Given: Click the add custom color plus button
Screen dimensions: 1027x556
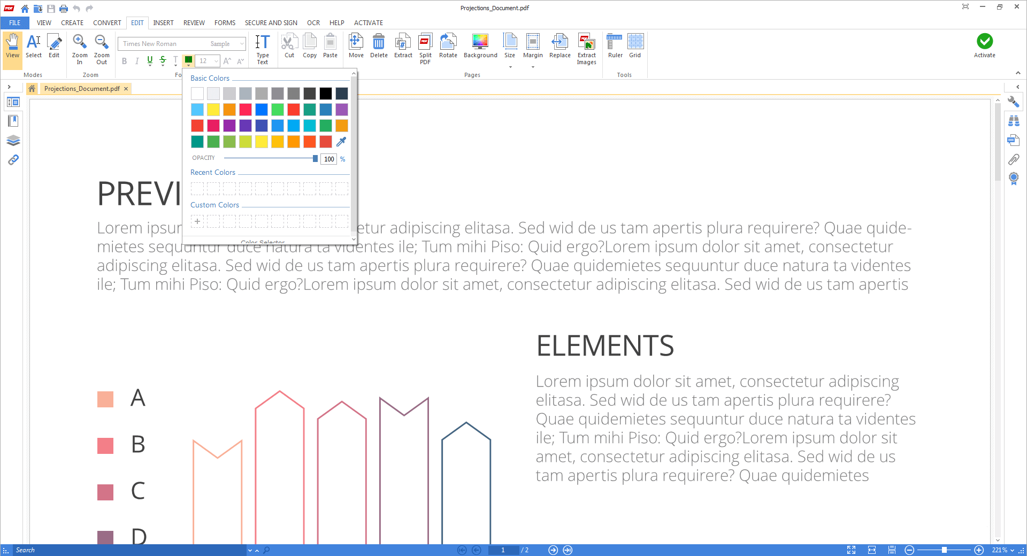Looking at the screenshot, I should pyautogui.click(x=197, y=221).
